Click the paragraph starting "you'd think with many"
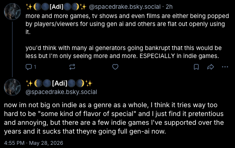The image size is (235, 148). (x=124, y=52)
